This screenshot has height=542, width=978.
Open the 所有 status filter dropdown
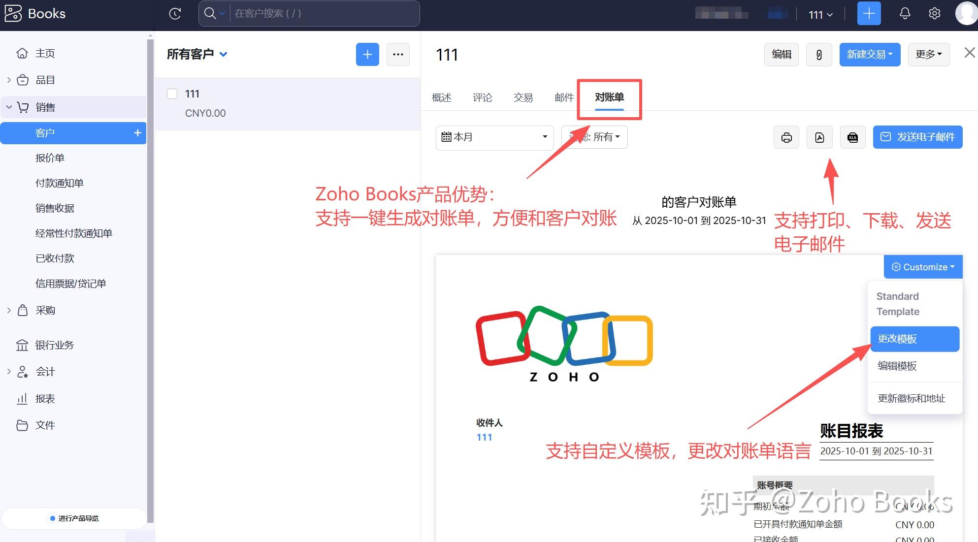click(594, 137)
